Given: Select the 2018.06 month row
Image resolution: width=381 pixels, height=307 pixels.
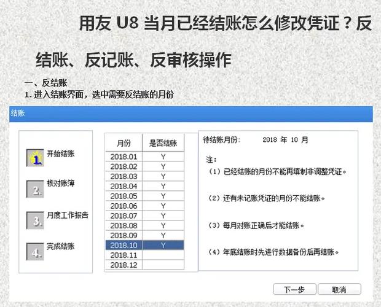Looking at the screenshot, I should tap(144, 206).
